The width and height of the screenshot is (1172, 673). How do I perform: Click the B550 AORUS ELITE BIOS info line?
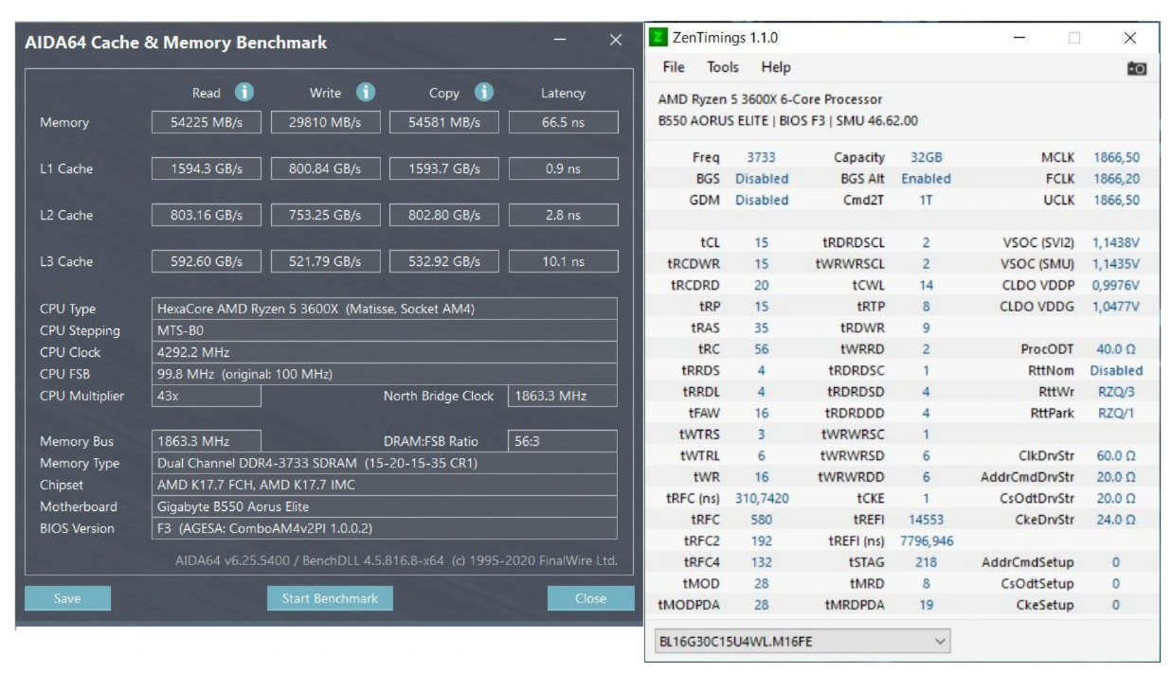click(x=787, y=120)
